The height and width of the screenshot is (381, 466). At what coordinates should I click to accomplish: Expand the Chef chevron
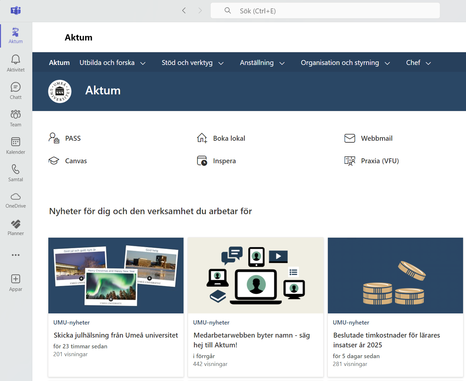click(x=428, y=63)
